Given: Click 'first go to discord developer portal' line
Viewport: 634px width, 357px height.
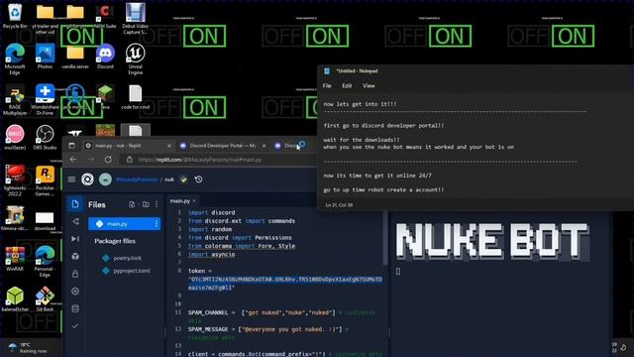Looking at the screenshot, I should [x=383, y=126].
